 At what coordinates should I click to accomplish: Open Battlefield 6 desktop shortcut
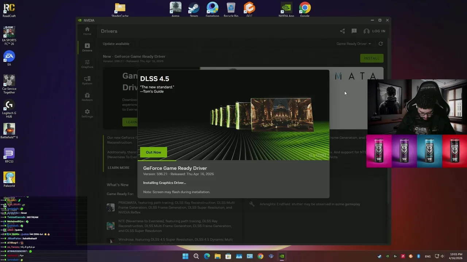click(x=9, y=131)
